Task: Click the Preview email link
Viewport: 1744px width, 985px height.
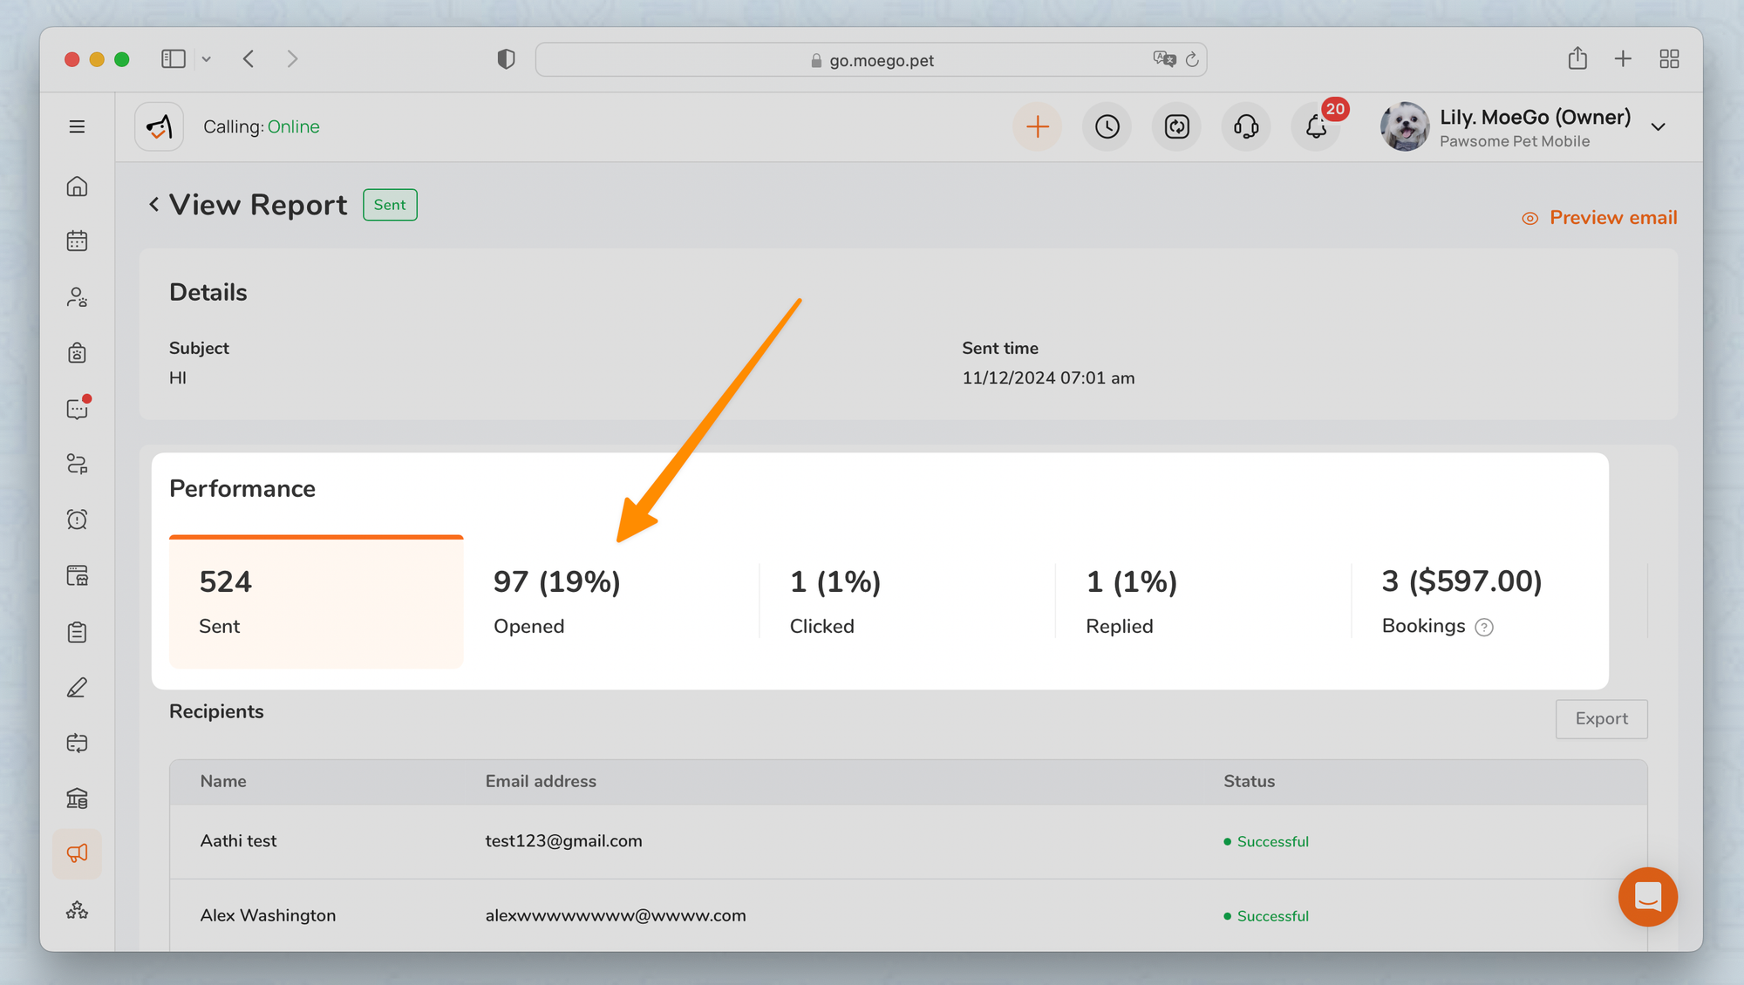Action: (1600, 218)
